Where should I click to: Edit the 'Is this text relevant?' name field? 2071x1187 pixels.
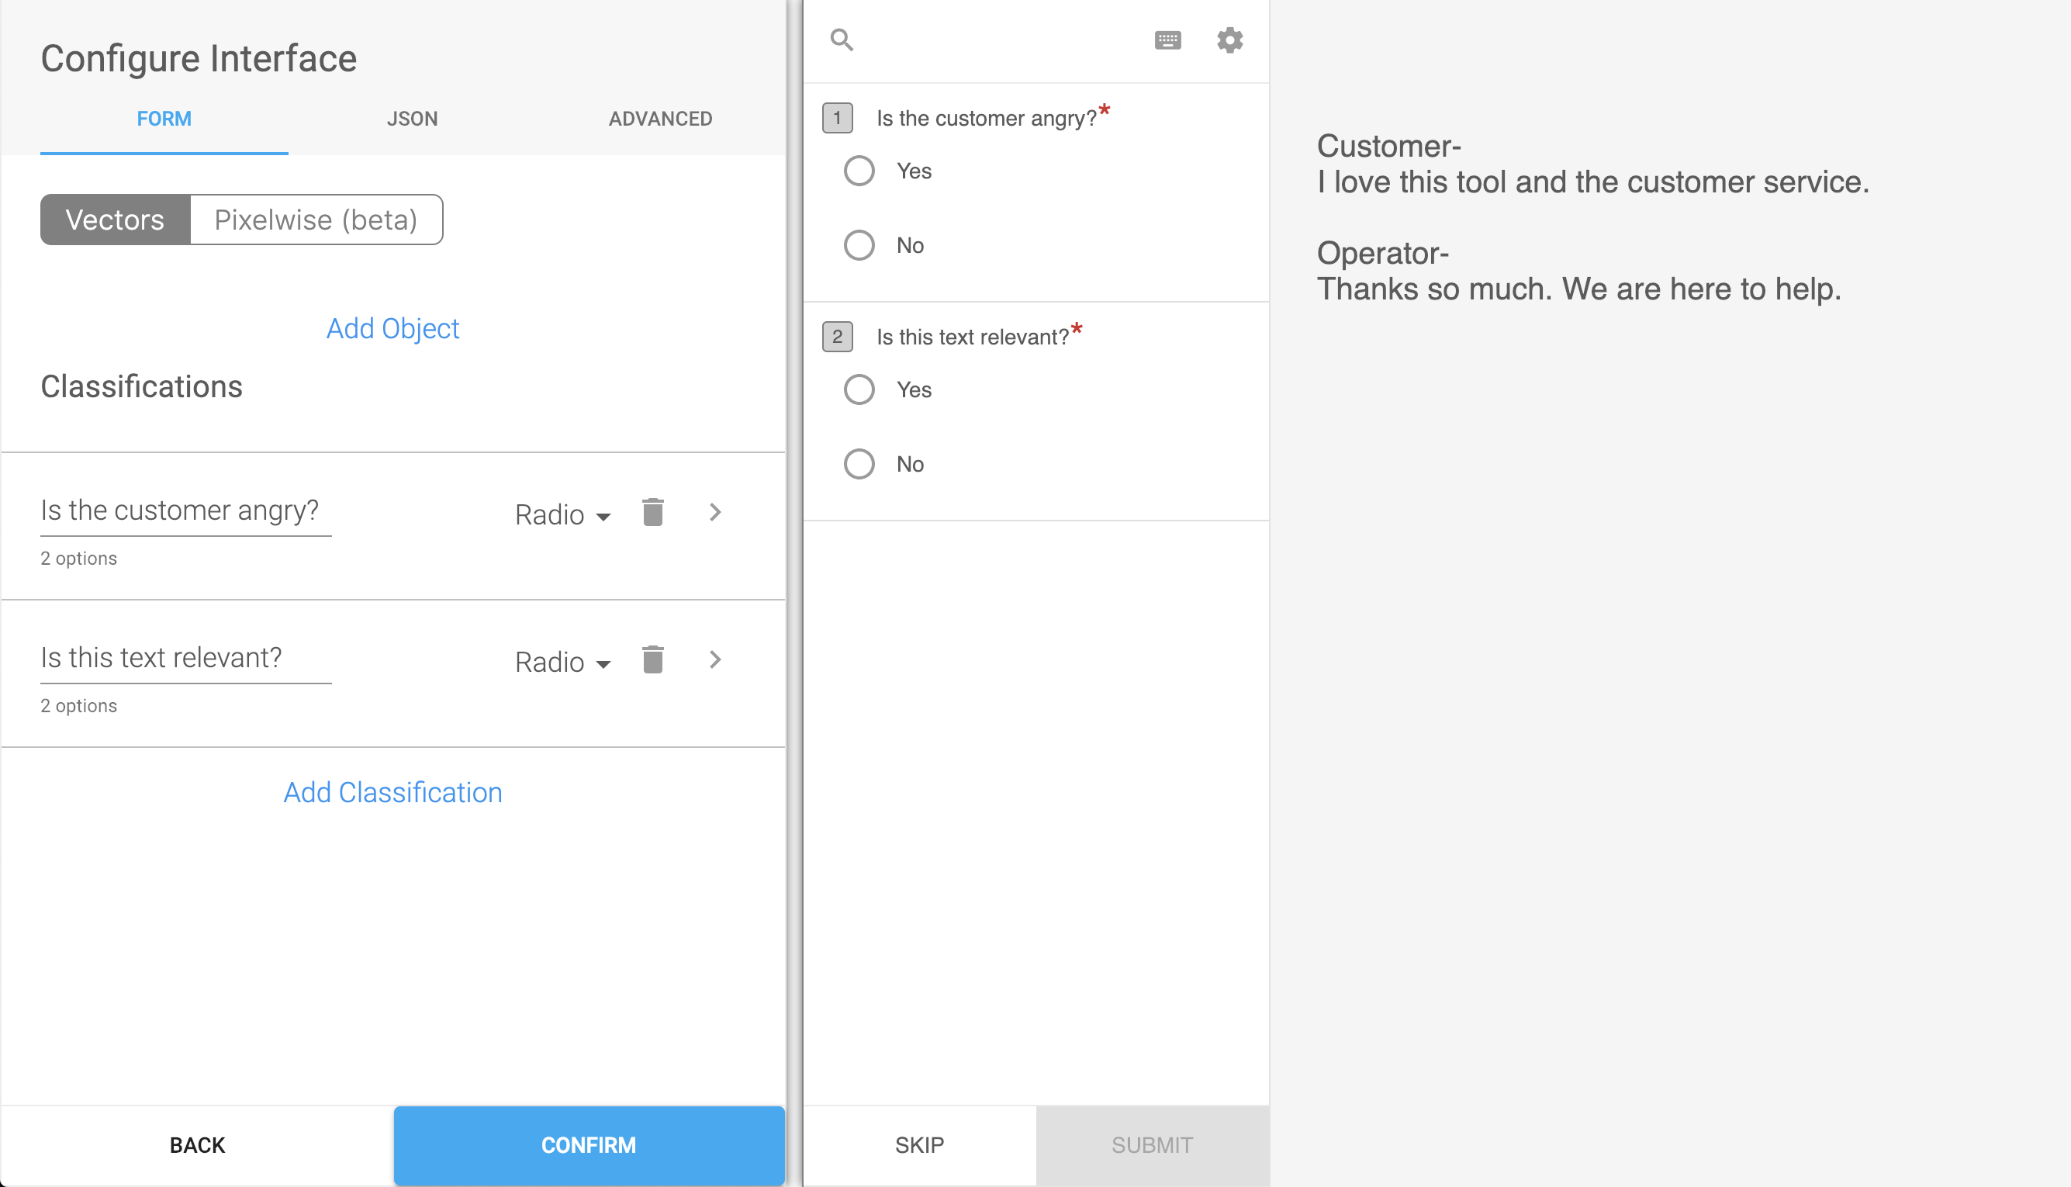pyautogui.click(x=186, y=659)
